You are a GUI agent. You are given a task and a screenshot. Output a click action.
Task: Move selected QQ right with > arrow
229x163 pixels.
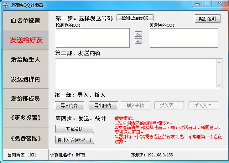(x=138, y=34)
